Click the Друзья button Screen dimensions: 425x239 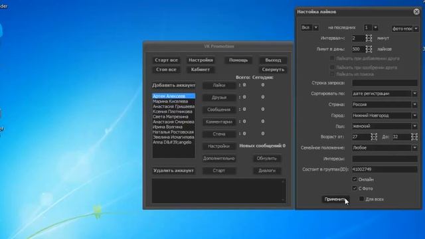pyautogui.click(x=219, y=98)
